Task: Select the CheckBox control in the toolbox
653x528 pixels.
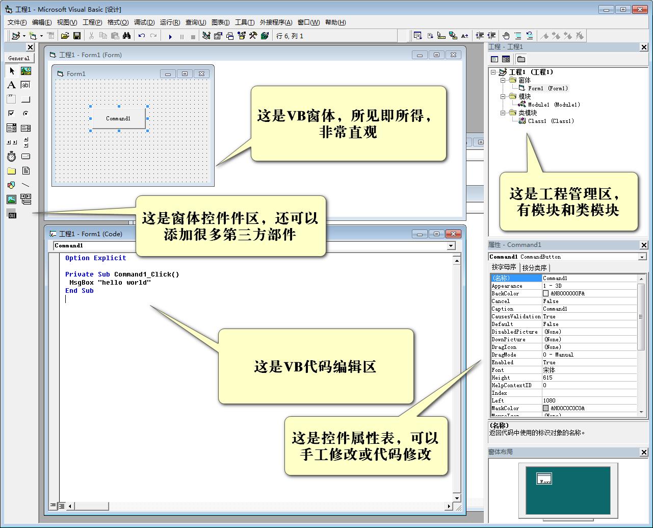Action: tap(11, 113)
